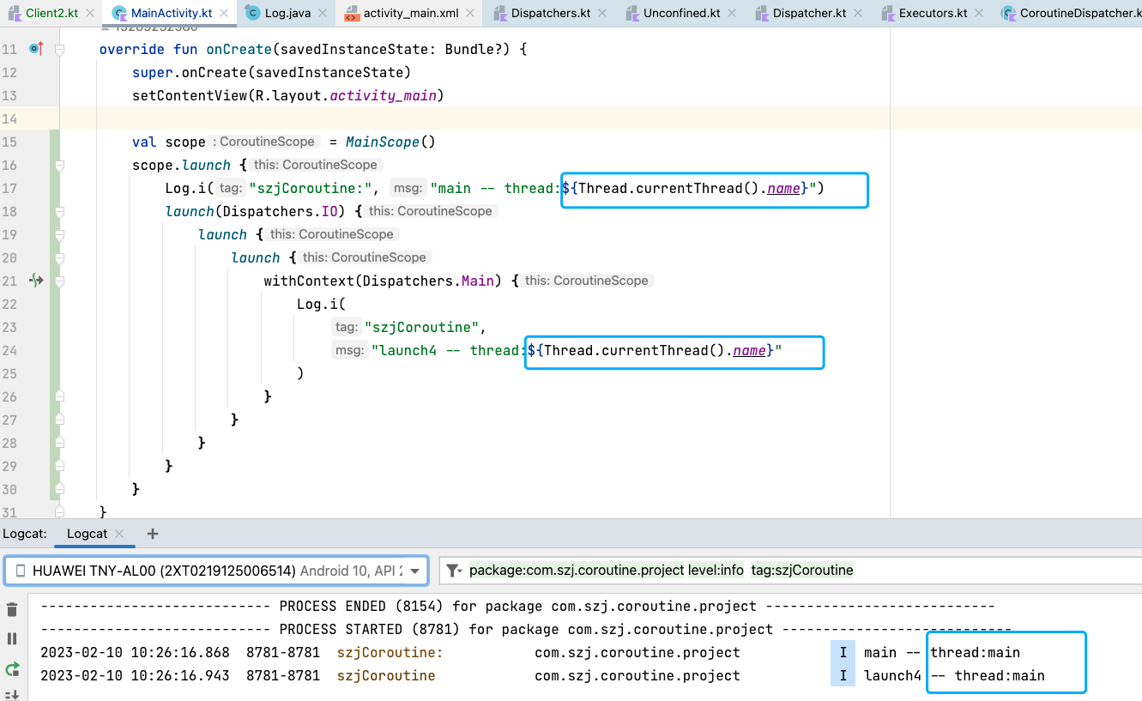Close the Dispatchers.kt editor tab
Image resolution: width=1142 pixels, height=701 pixels.
click(602, 13)
